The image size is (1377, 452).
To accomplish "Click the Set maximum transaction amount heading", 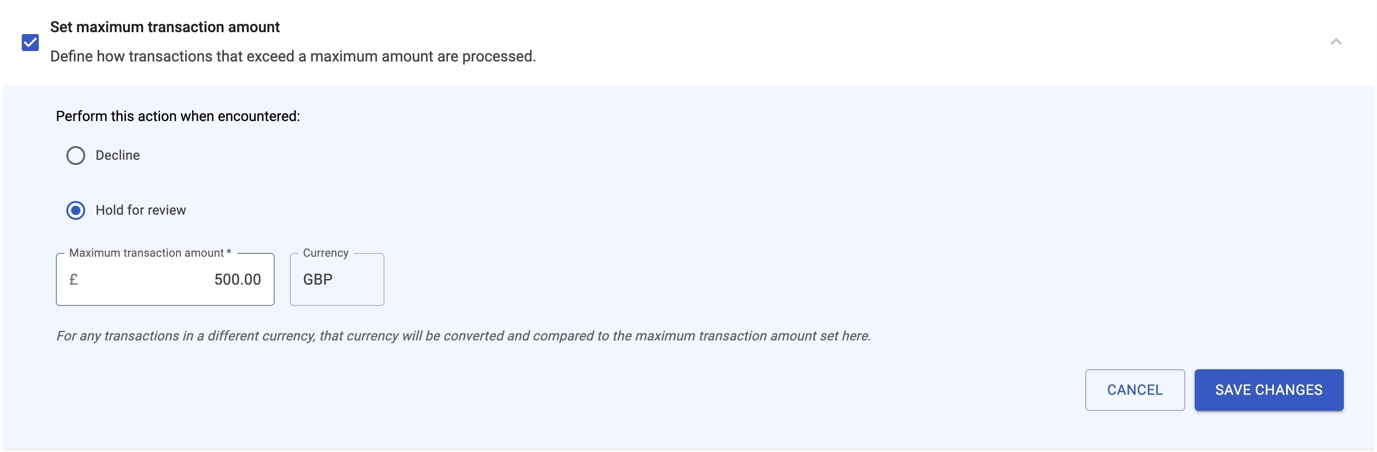I will pyautogui.click(x=165, y=27).
